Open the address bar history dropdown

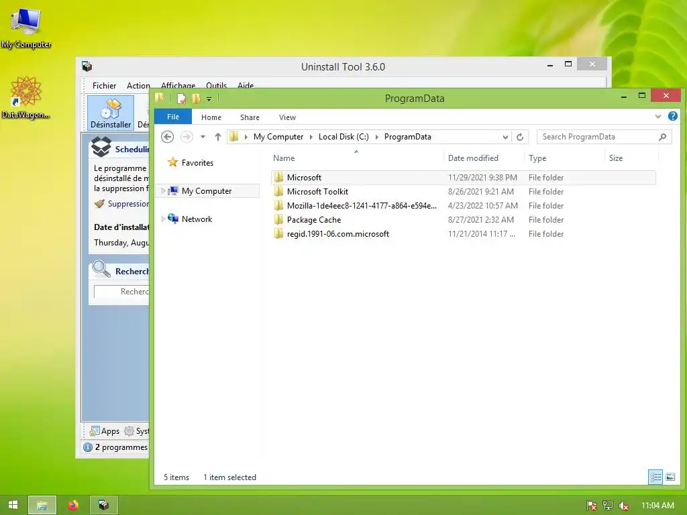pos(505,137)
